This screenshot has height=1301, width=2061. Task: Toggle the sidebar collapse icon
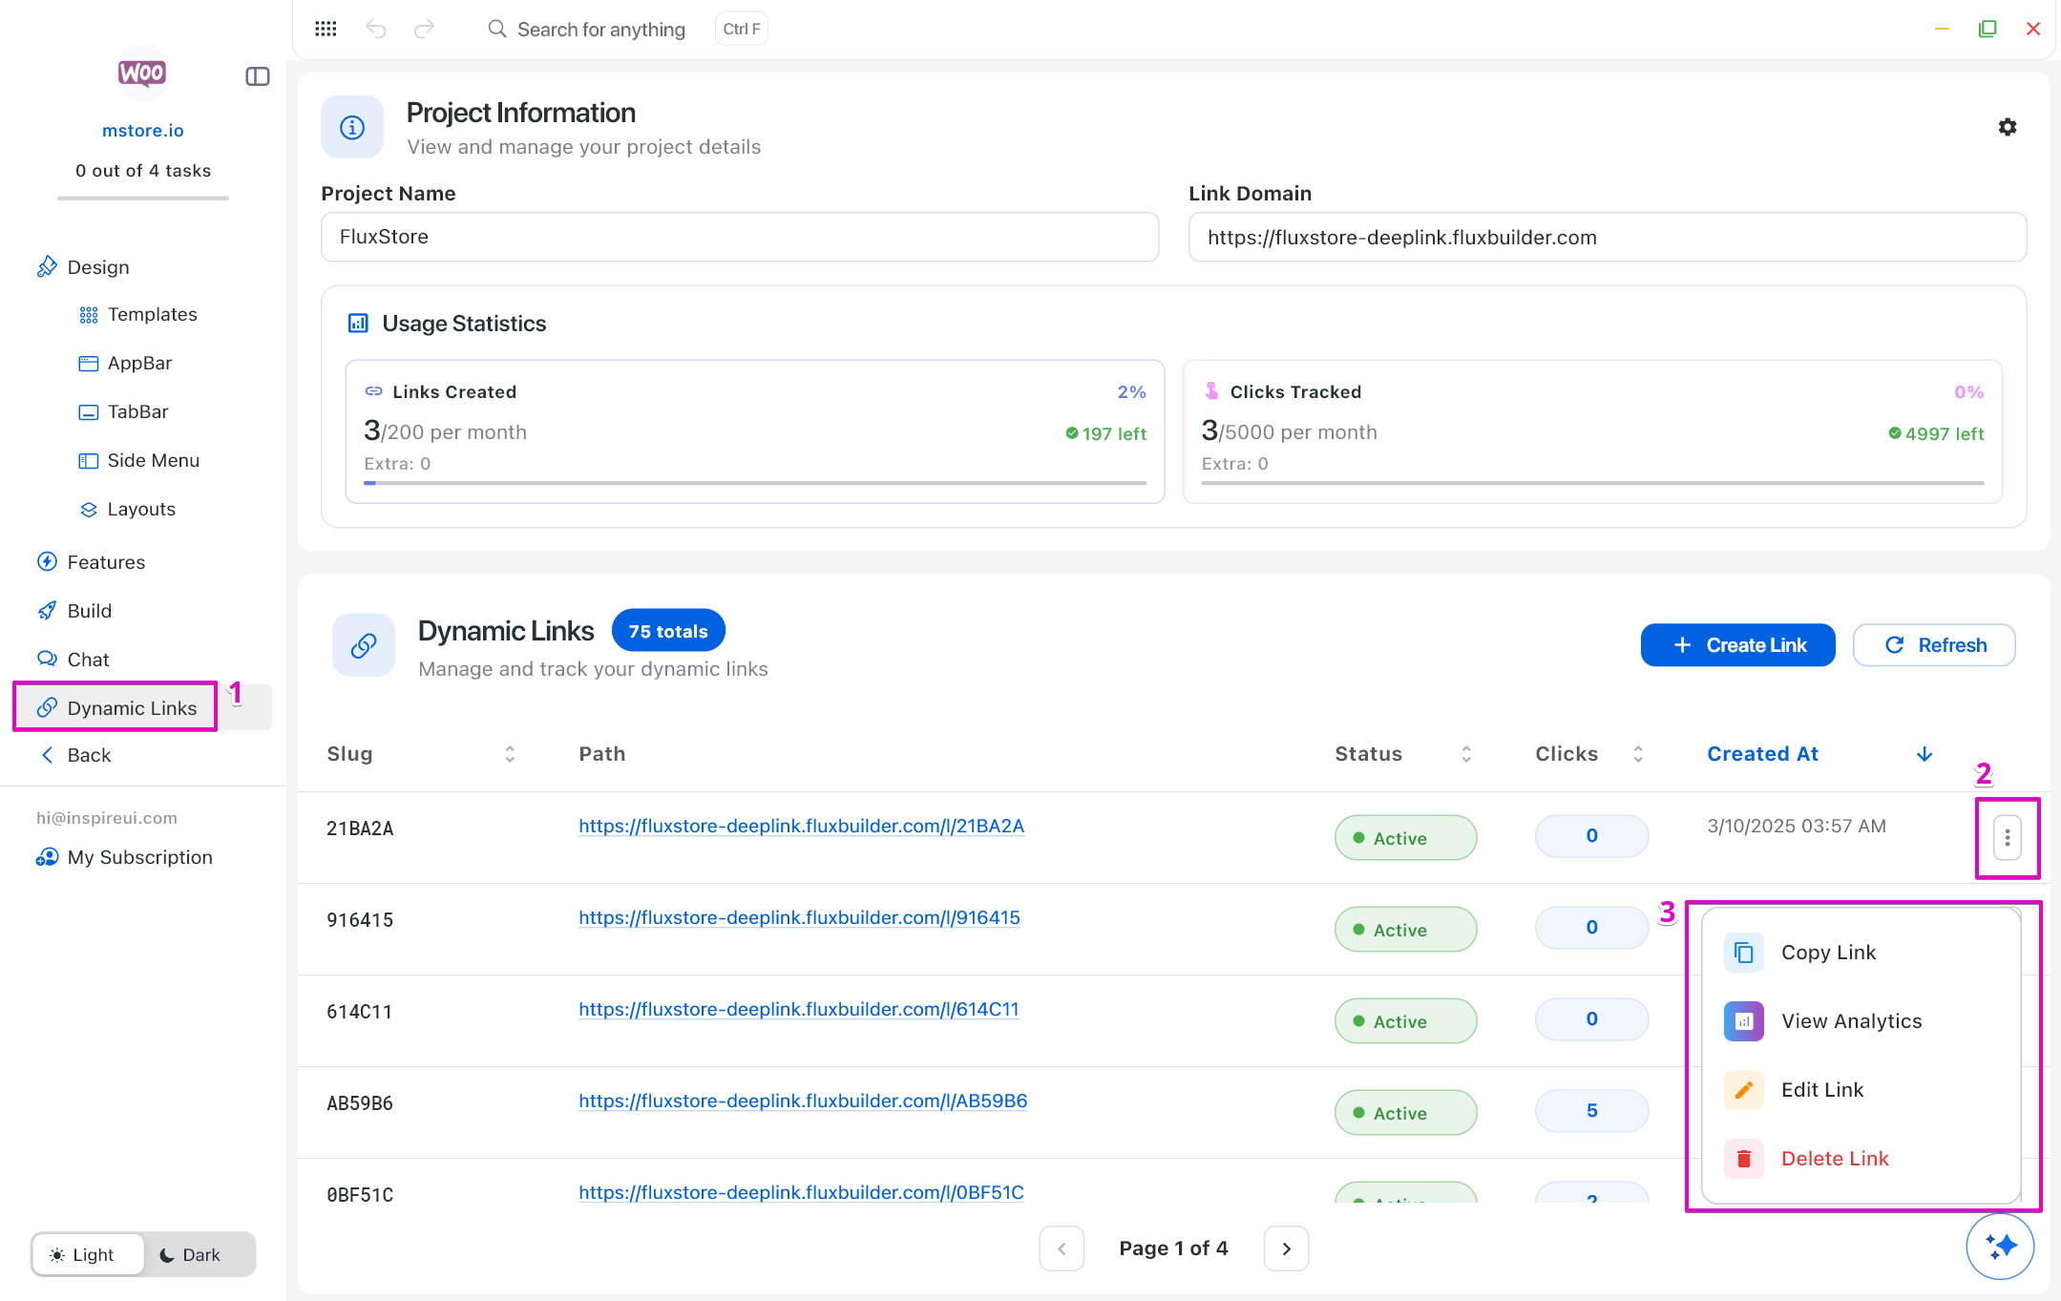click(x=257, y=76)
